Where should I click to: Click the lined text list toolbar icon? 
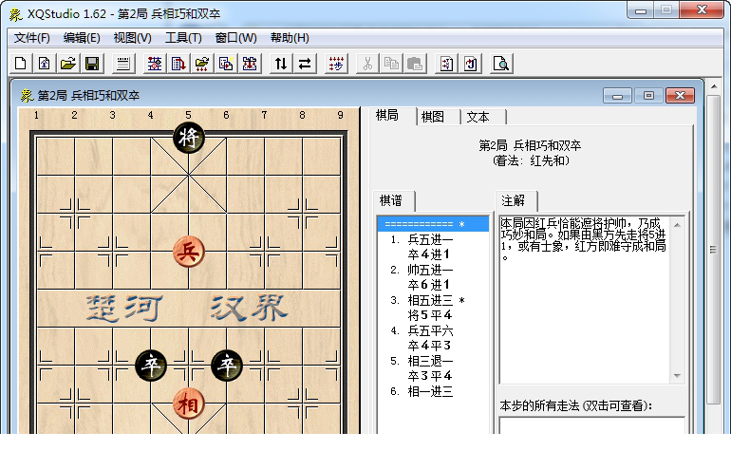(x=123, y=64)
